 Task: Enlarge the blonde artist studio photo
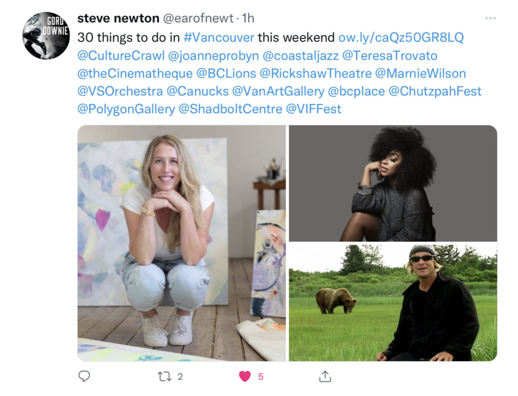(x=182, y=243)
